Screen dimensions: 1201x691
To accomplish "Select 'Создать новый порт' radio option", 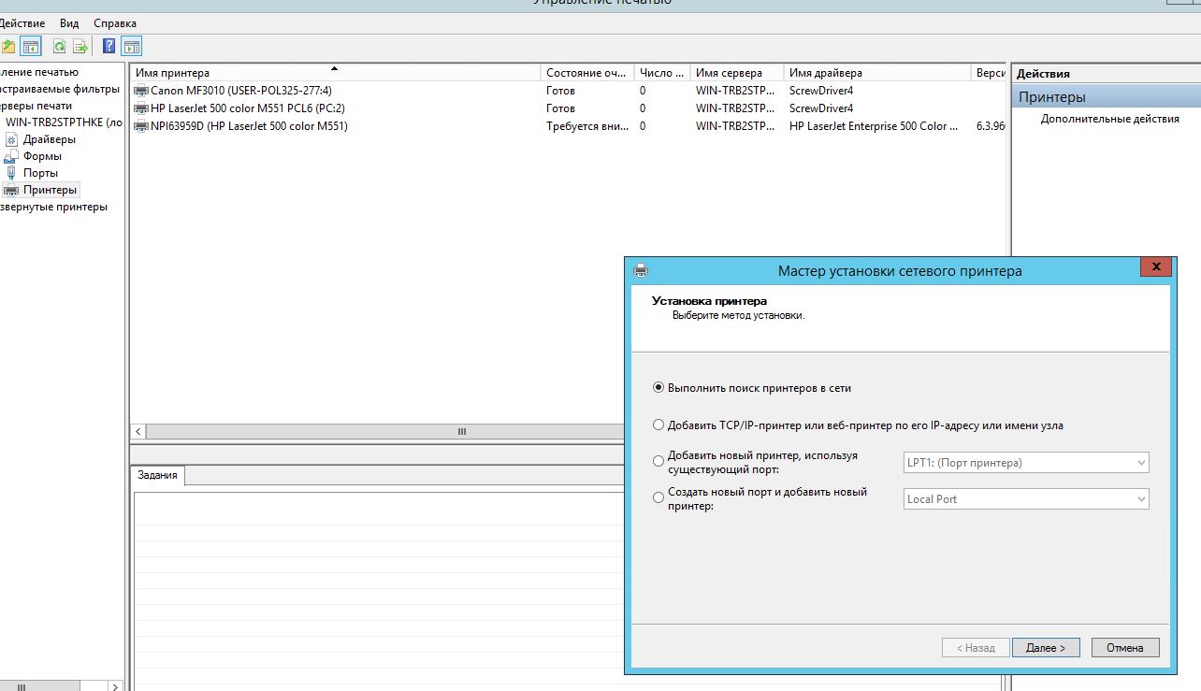I will click(658, 498).
